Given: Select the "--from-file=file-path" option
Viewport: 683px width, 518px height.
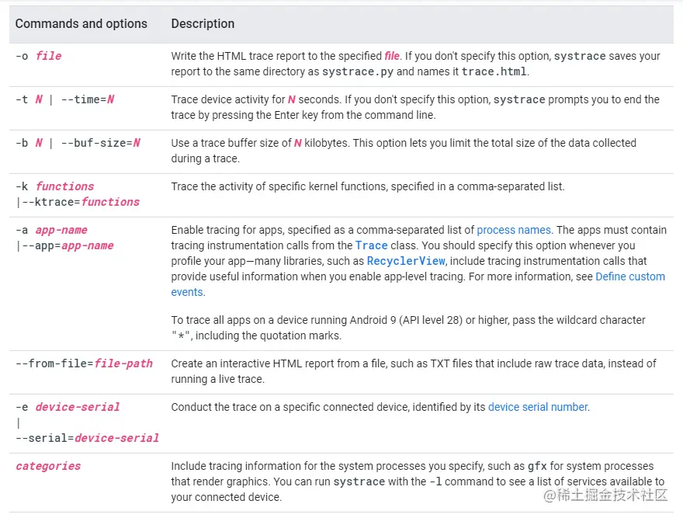Looking at the screenshot, I should 84,363.
